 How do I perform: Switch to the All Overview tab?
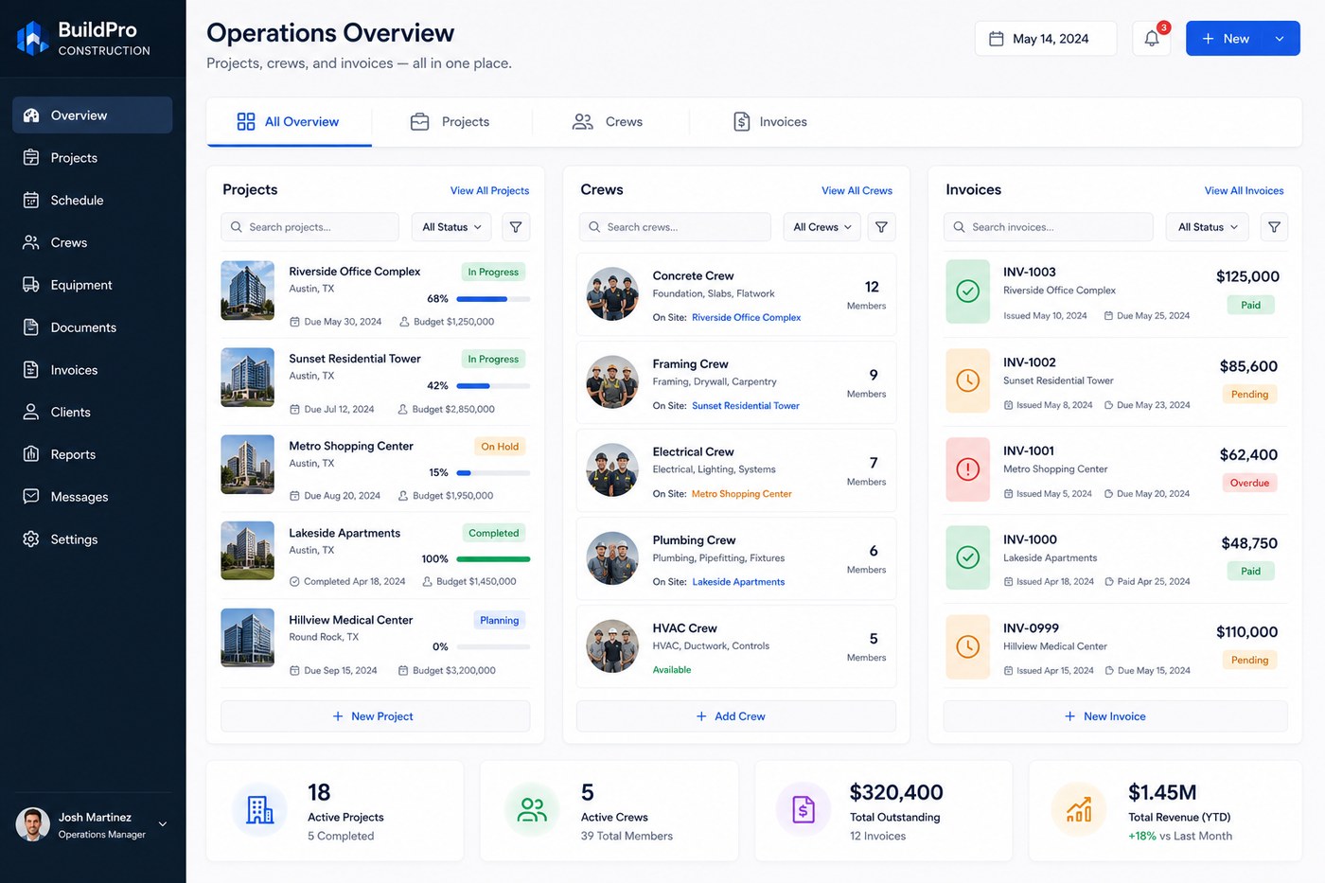click(289, 122)
